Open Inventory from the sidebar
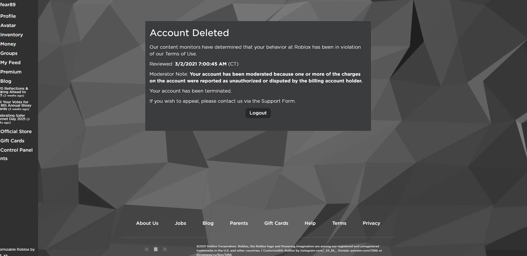Viewport: 527px width, 256px height. [x=12, y=35]
